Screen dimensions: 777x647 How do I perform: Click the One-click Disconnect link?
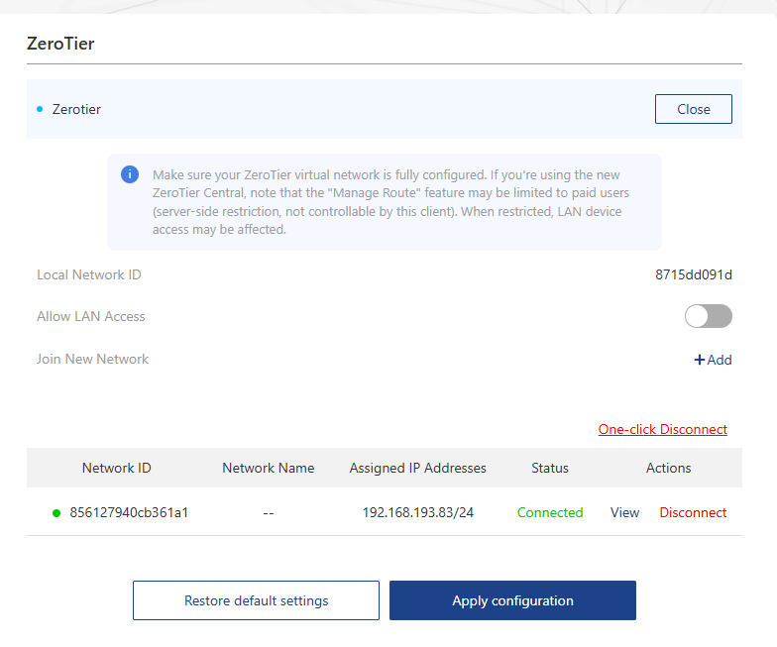pos(662,429)
